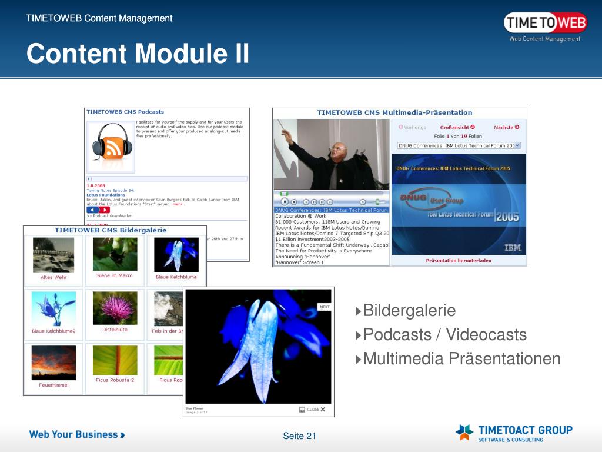Open the 'Lotus Foundations' podcast title
Image resolution: width=602 pixels, height=452 pixels.
pos(106,195)
